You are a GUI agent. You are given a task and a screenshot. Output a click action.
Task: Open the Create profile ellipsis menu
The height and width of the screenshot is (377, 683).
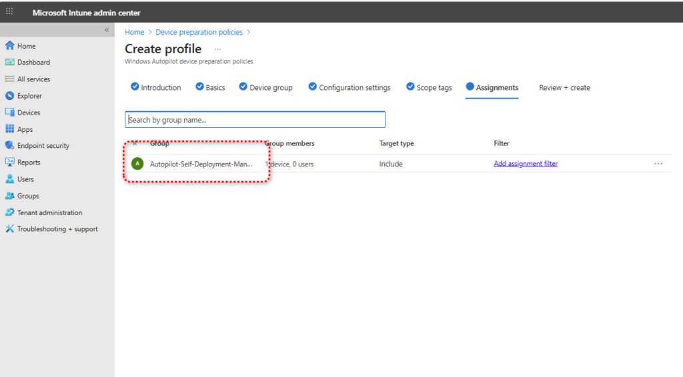click(217, 49)
